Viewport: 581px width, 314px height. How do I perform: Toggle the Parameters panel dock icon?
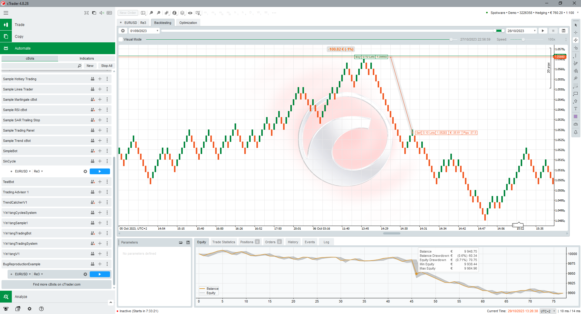coord(181,242)
